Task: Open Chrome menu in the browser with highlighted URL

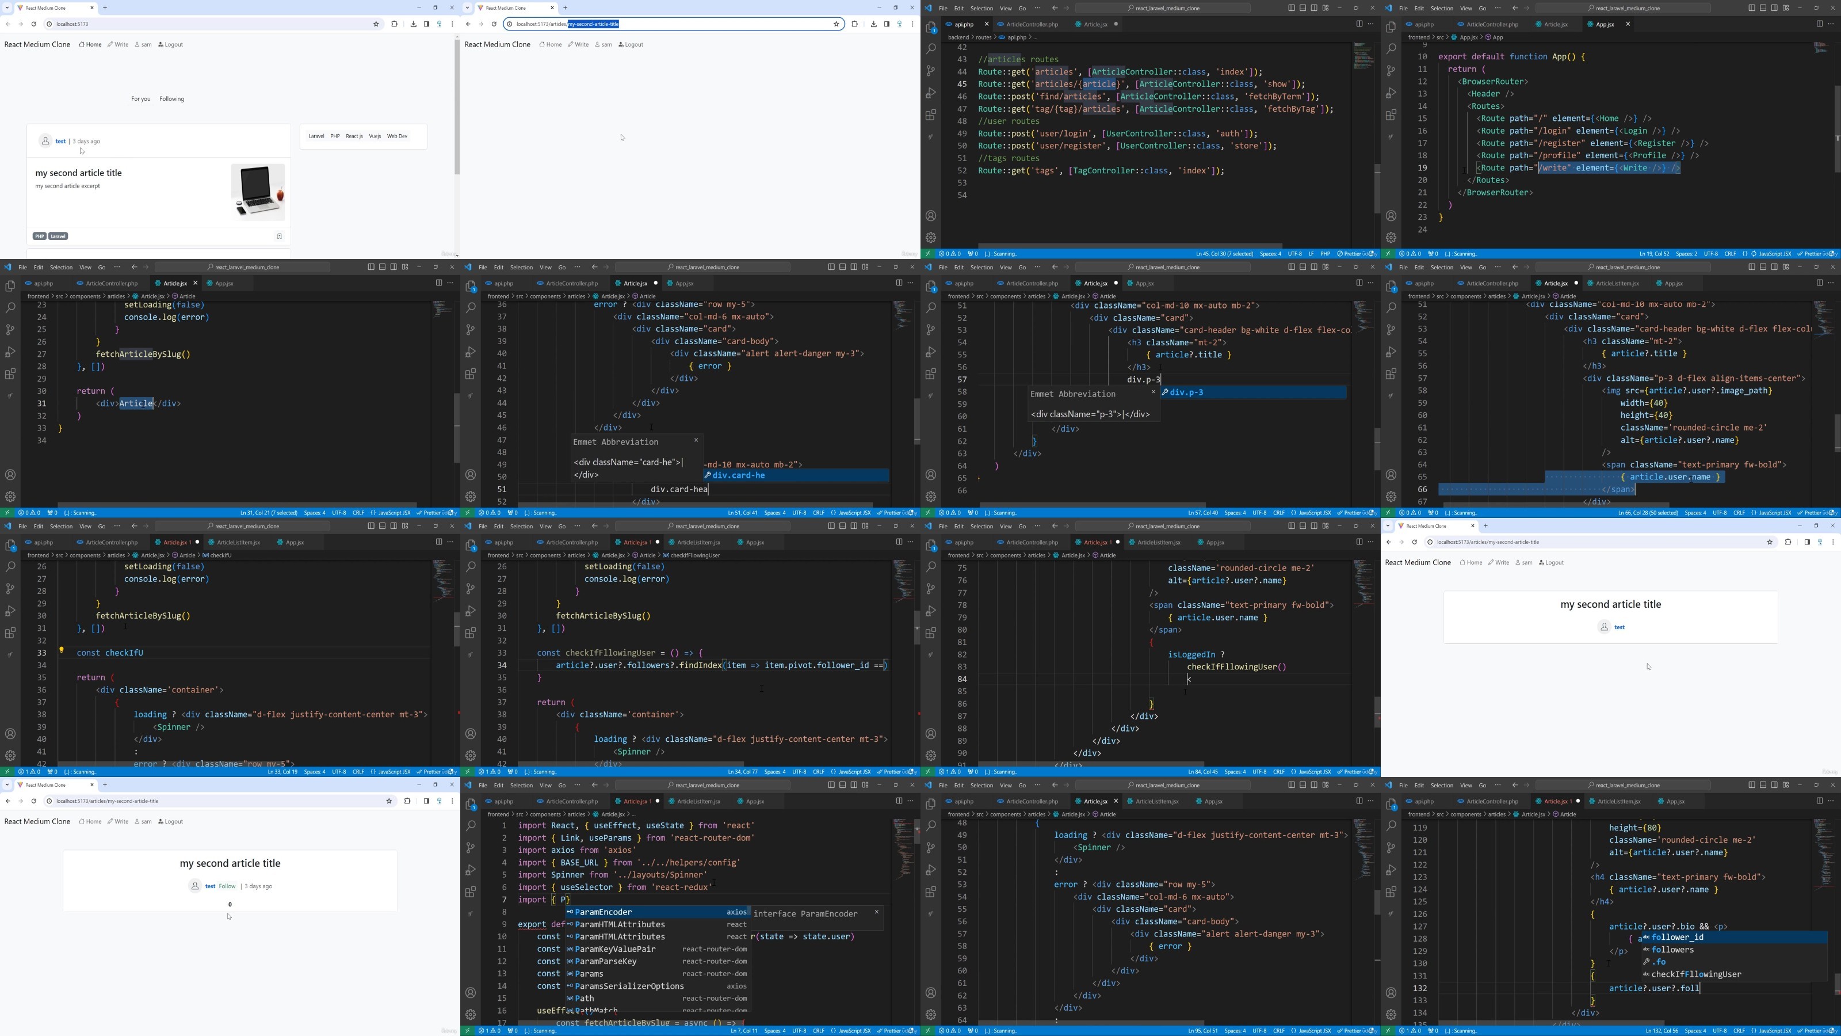Action: point(912,24)
